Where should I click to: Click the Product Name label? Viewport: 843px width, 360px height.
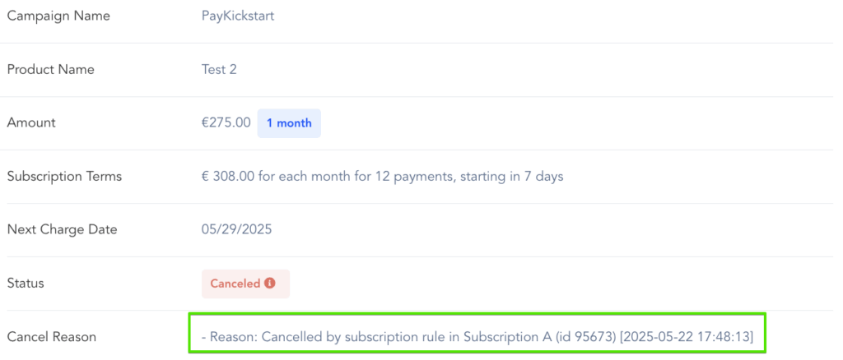[x=50, y=70]
